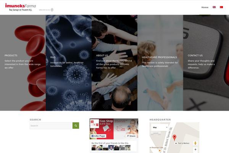The width and height of the screenshot is (229, 153).
Task: Click the Facebook Like Page button
Action: click(98, 136)
